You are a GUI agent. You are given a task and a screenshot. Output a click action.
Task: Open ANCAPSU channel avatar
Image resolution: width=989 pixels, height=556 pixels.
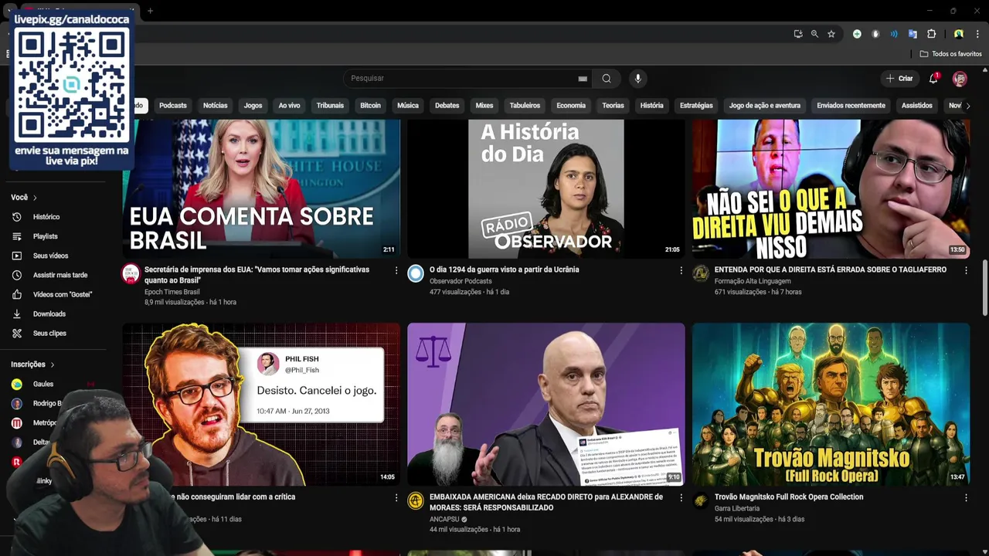tap(416, 500)
